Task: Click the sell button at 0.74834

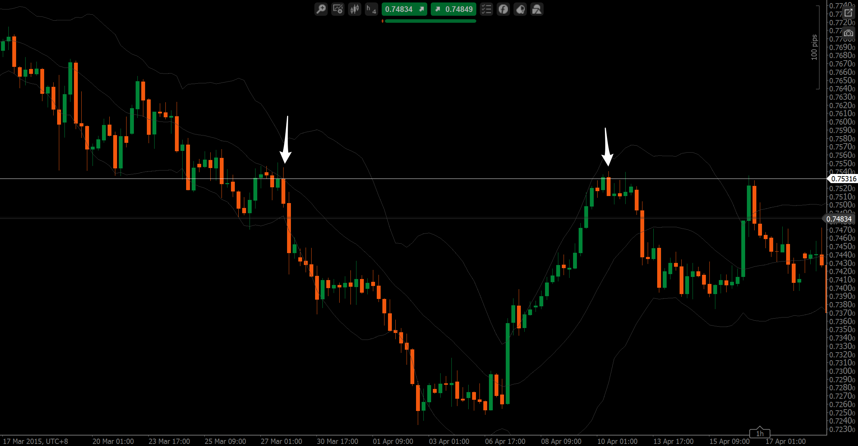Action: (x=404, y=9)
